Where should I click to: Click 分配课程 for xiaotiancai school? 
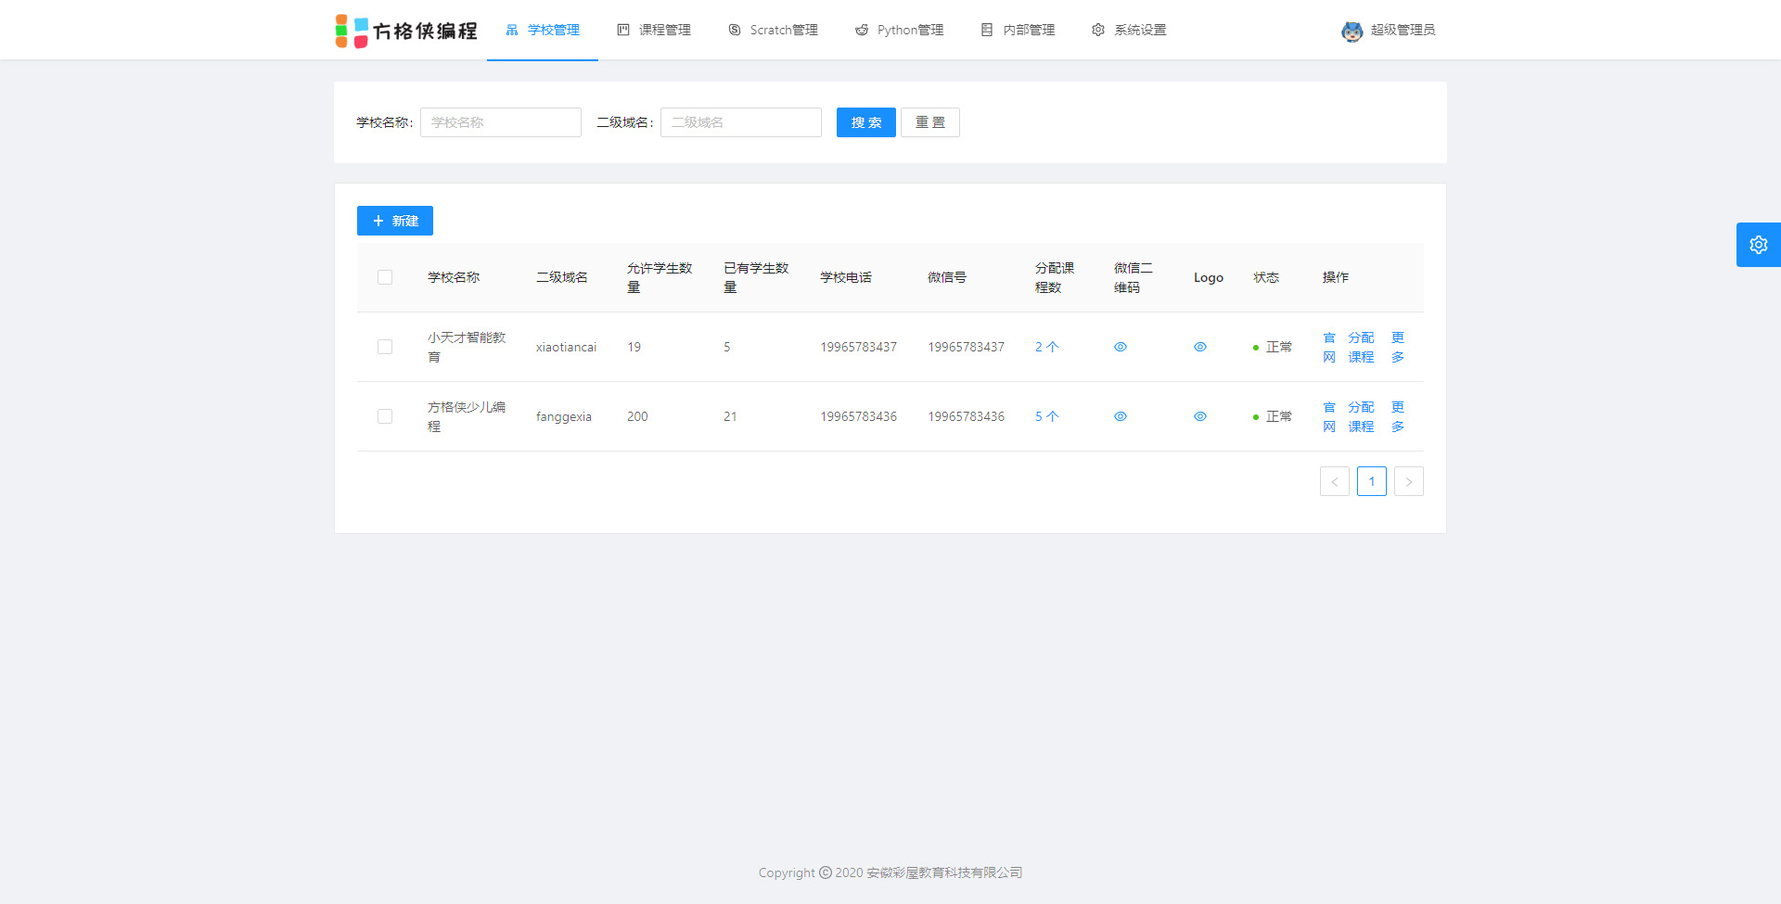pos(1361,347)
